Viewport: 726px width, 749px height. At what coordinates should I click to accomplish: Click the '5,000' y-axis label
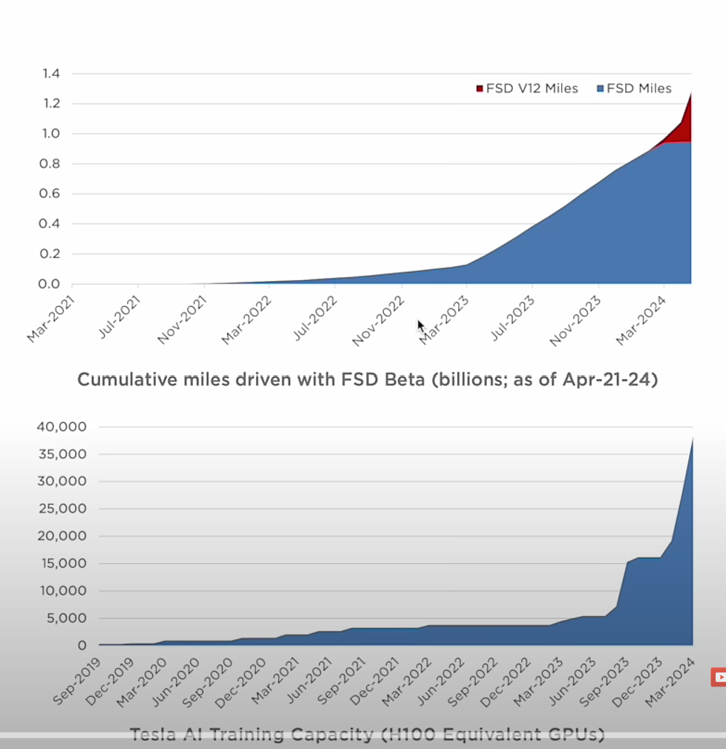pos(66,618)
